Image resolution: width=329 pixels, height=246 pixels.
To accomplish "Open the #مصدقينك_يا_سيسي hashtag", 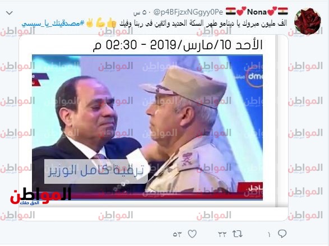I will coord(53,24).
